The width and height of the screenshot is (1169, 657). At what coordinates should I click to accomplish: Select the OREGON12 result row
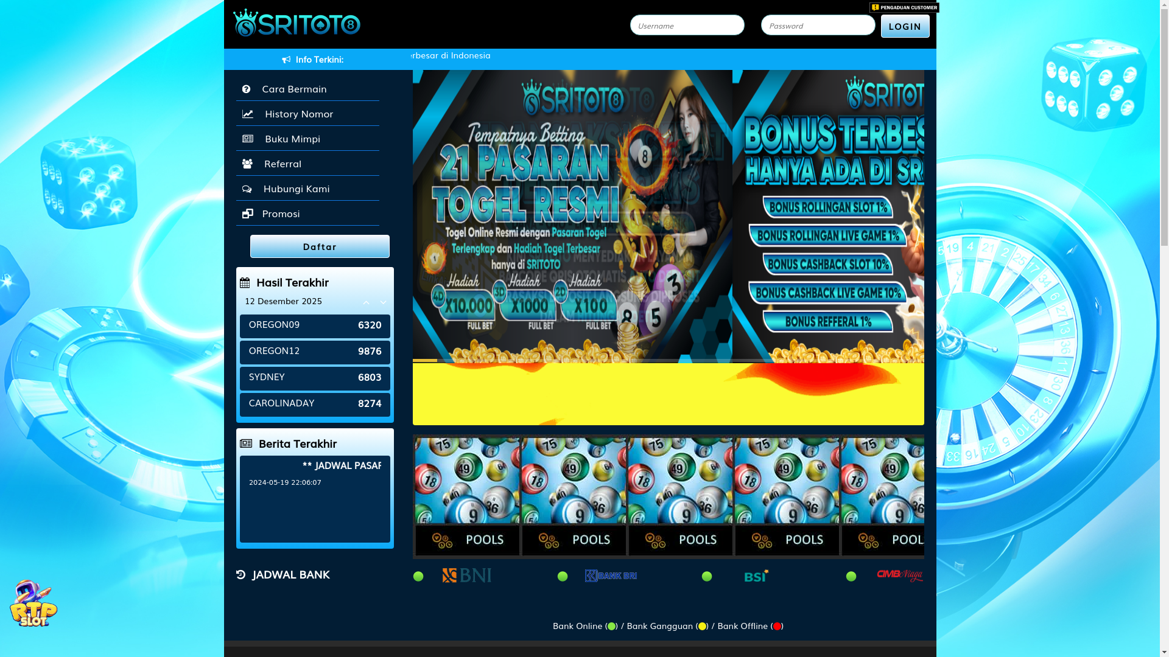coord(315,352)
